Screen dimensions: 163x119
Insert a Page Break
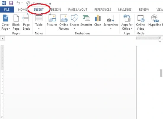[x=26, y=22]
